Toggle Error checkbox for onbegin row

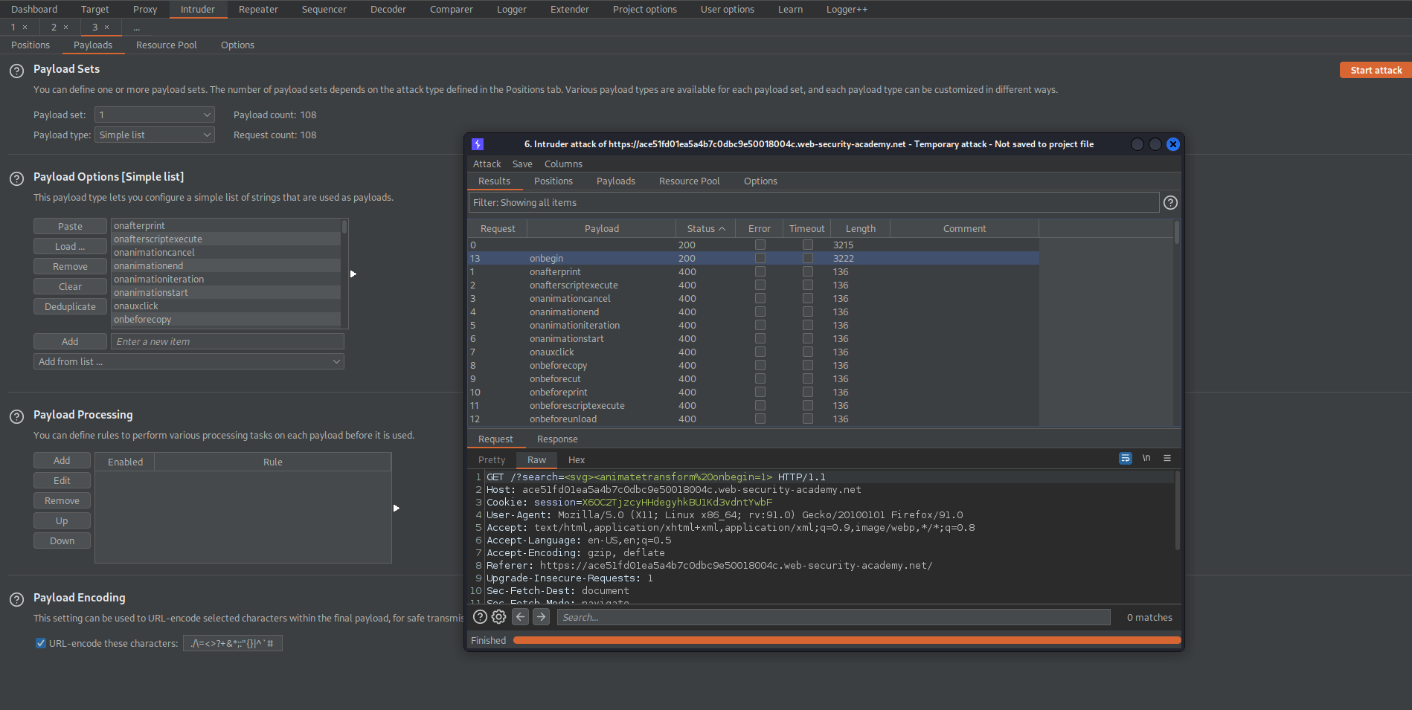click(760, 258)
